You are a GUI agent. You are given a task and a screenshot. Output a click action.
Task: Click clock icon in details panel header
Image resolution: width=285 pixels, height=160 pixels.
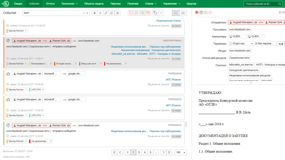pyautogui.click(x=205, y=12)
